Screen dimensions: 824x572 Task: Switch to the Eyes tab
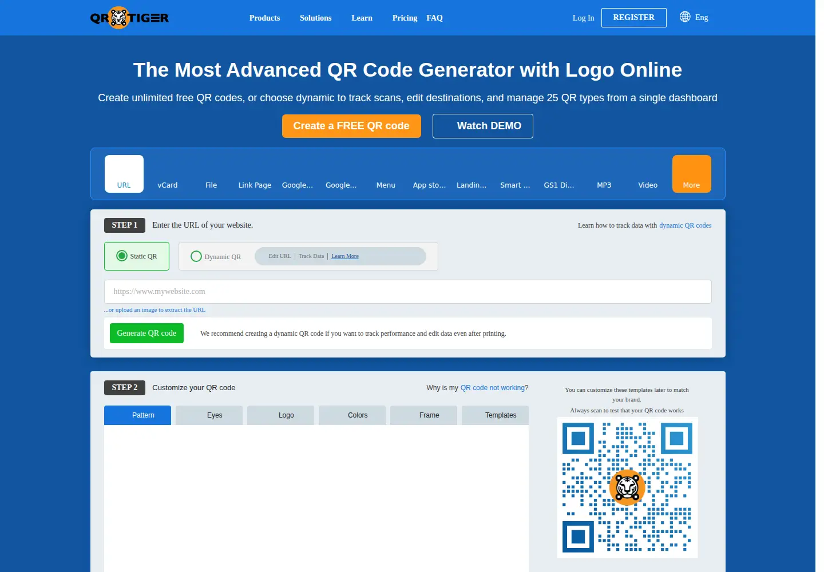point(209,415)
